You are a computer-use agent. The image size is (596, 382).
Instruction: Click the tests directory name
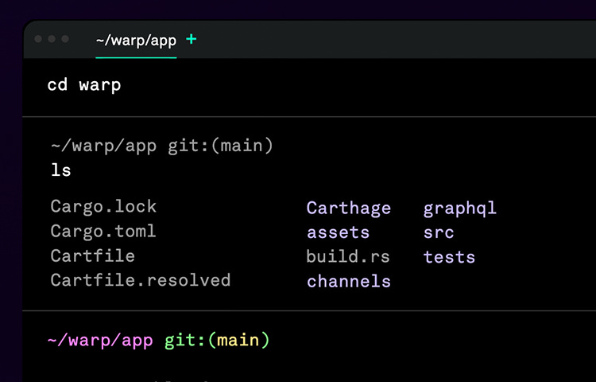click(x=449, y=257)
